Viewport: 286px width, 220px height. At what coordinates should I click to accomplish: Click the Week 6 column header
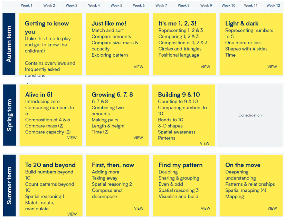[x=139, y=6]
